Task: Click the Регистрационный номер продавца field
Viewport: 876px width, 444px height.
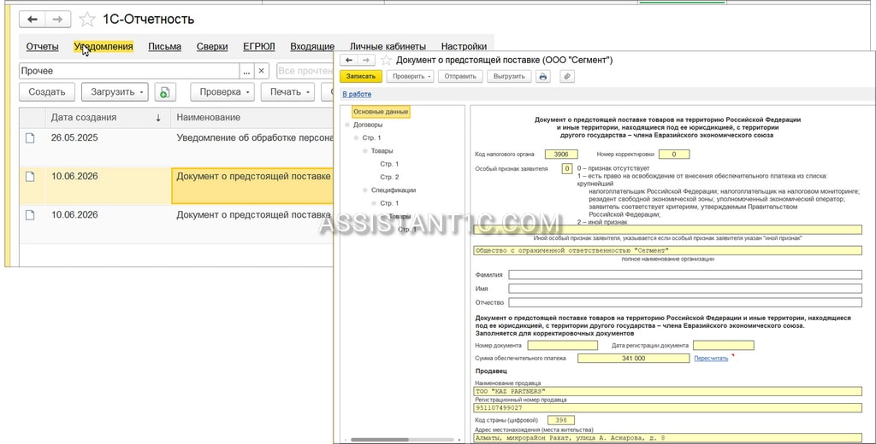Action: (667, 408)
